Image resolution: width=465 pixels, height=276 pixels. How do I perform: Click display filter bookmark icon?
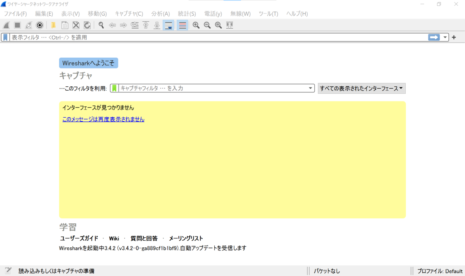(x=5, y=37)
